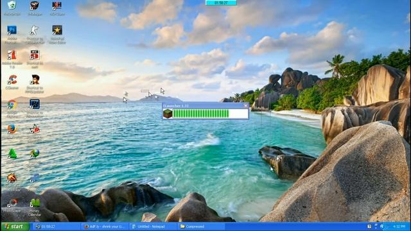Viewport: 411px width, 231px height.
Task: Click the cyan timer overlay at top
Action: pos(221,3)
